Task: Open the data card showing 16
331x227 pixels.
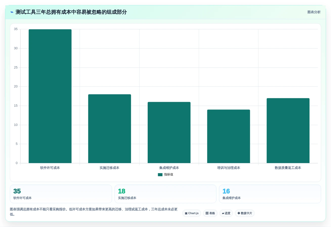Action: 270,194
